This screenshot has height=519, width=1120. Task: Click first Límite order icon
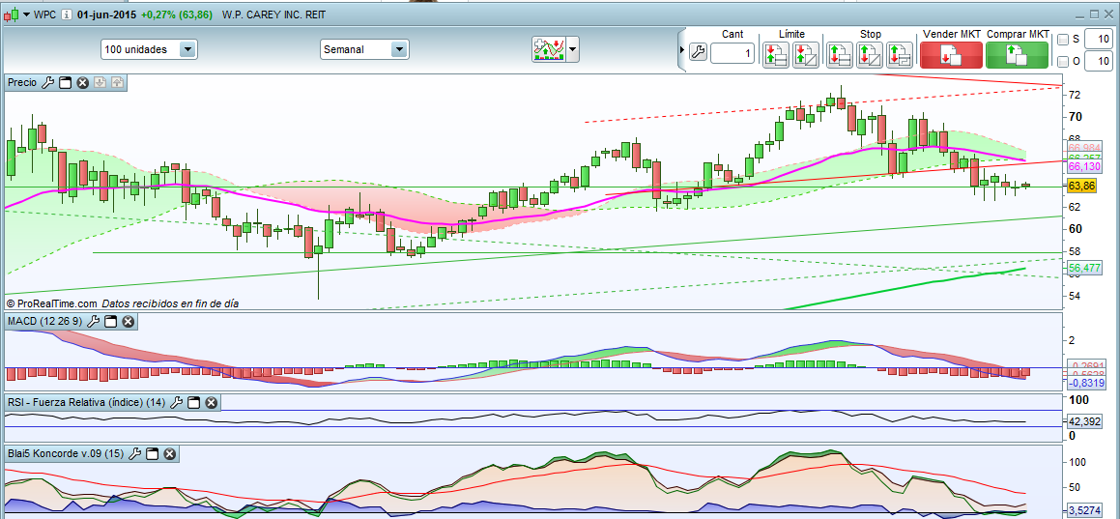(776, 55)
